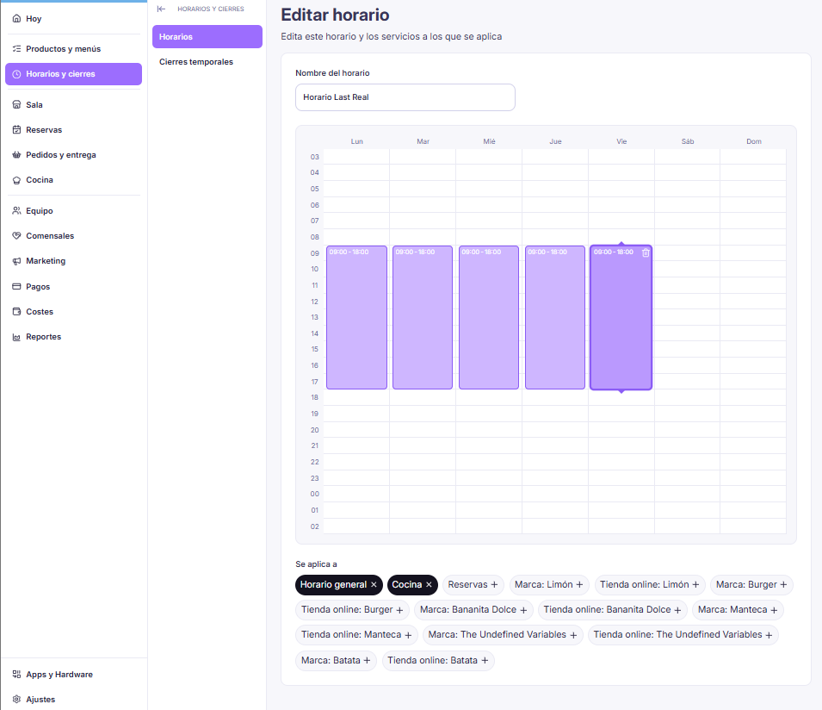Collapse submenu with the back arrow icon
Image resolution: width=822 pixels, height=710 pixels.
(x=162, y=9)
